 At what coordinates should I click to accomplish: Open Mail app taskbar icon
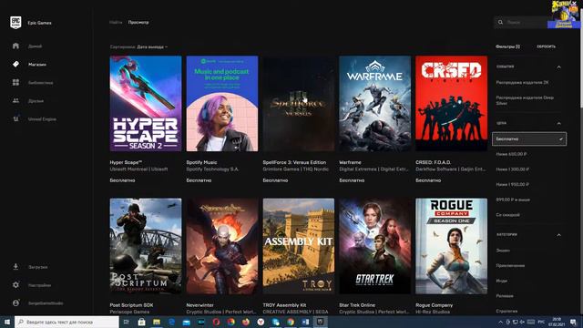click(186, 322)
